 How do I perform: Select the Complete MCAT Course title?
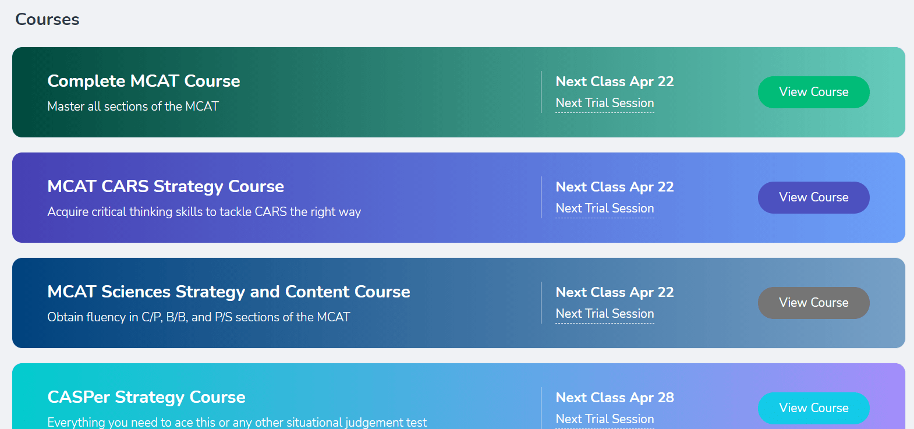click(143, 81)
